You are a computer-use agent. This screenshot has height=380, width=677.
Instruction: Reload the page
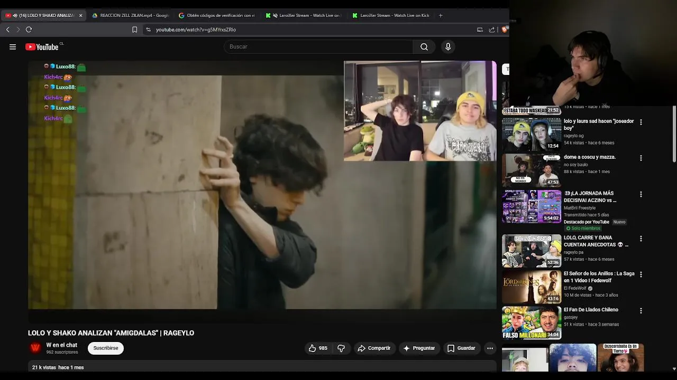(x=29, y=30)
